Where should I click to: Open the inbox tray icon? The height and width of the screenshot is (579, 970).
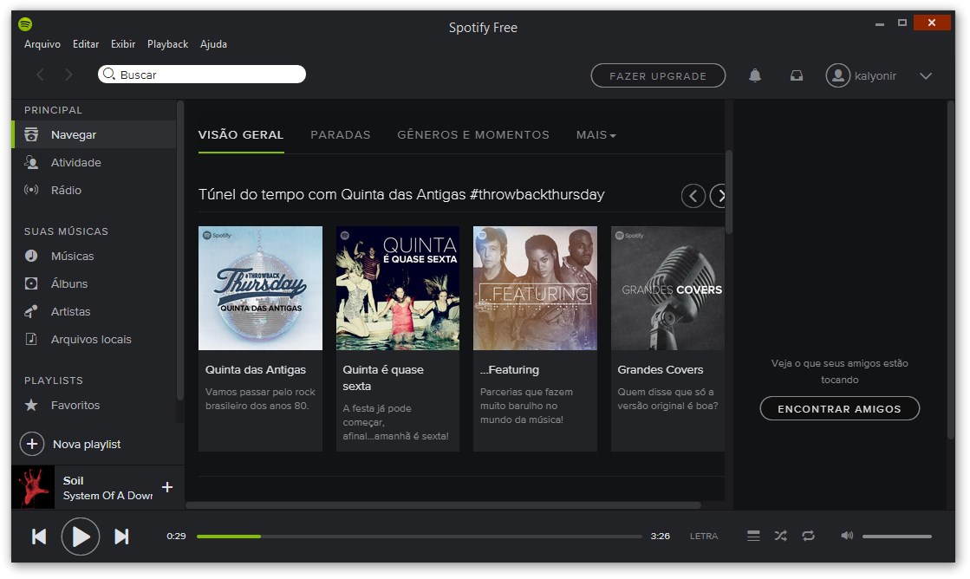796,75
